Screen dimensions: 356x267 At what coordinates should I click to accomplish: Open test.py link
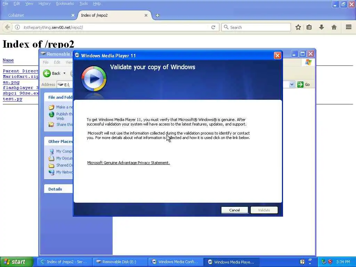[13, 99]
